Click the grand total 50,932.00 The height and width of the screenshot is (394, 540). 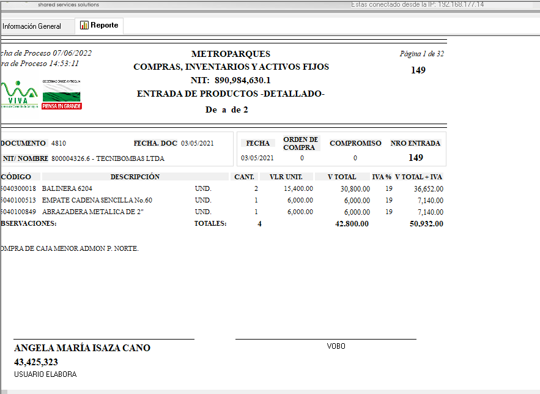point(426,224)
